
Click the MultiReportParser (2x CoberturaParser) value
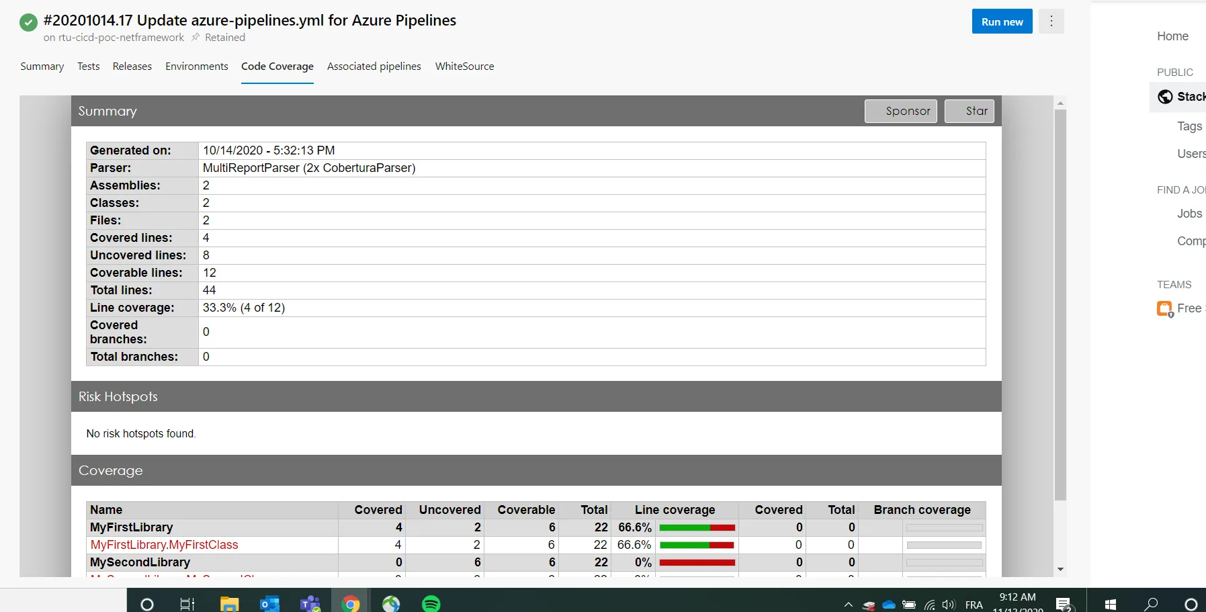(309, 168)
